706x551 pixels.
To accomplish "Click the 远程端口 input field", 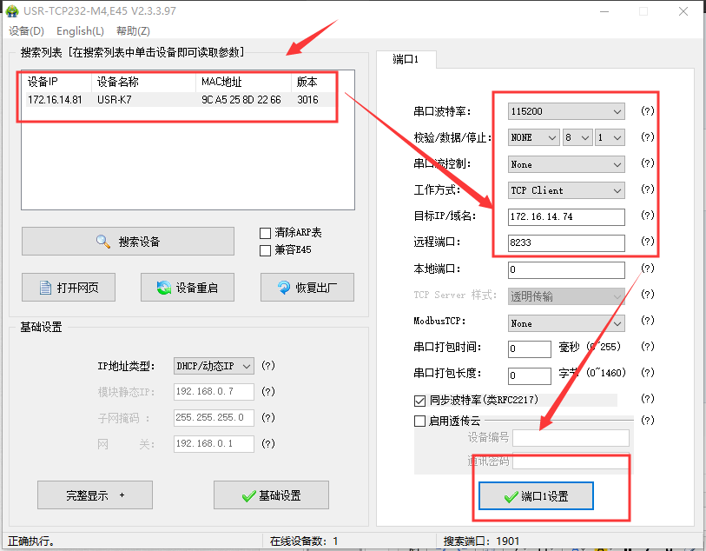I will 566,242.
